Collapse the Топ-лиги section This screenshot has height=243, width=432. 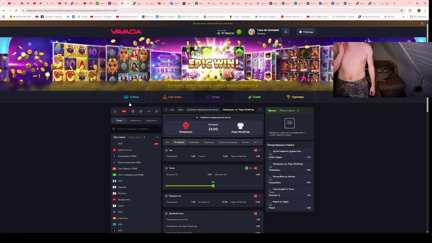tap(157, 137)
